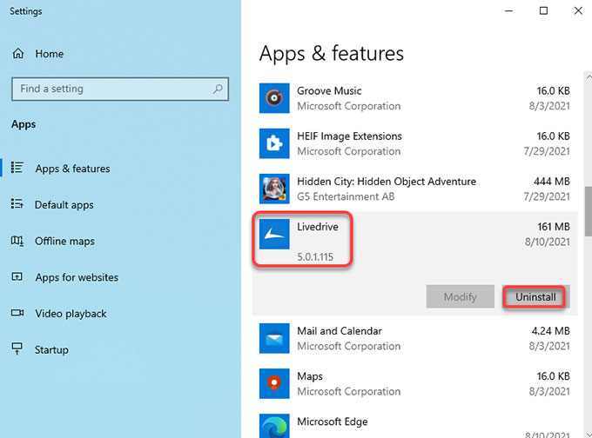Open Offline maps settings
This screenshot has width=592, height=438.
click(x=64, y=242)
